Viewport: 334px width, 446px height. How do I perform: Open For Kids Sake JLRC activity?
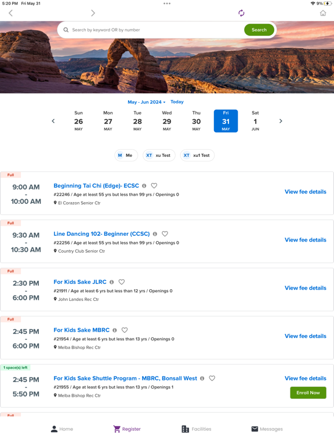80,282
